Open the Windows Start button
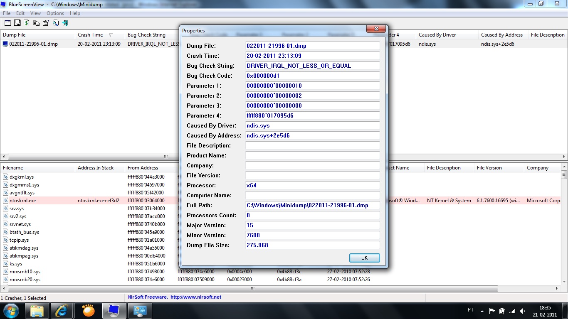The image size is (568, 319). pos(11,311)
